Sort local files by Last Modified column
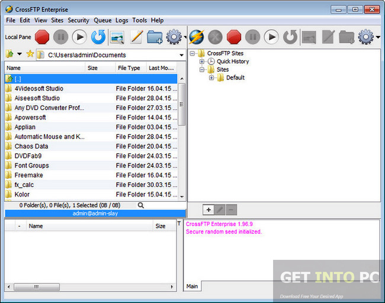 pos(161,68)
